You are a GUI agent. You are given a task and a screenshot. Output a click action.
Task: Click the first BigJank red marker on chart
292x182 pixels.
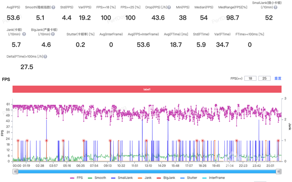click(18, 141)
